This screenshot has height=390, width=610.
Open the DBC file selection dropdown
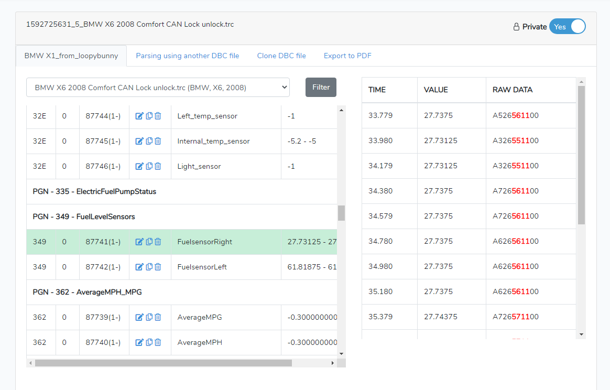point(158,87)
